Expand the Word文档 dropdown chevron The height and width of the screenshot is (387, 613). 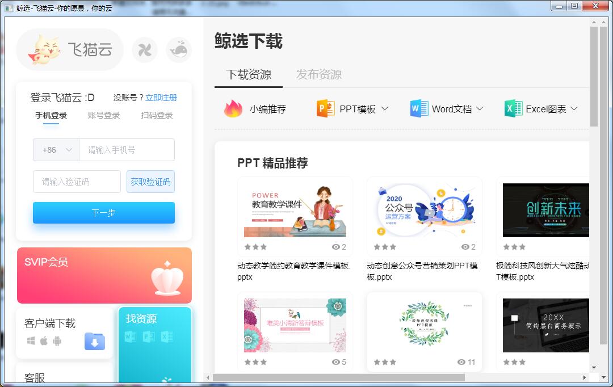pyautogui.click(x=480, y=109)
